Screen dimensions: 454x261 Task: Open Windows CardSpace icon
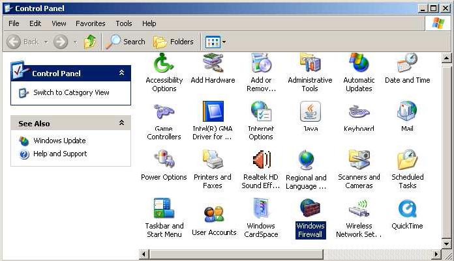coord(261,208)
